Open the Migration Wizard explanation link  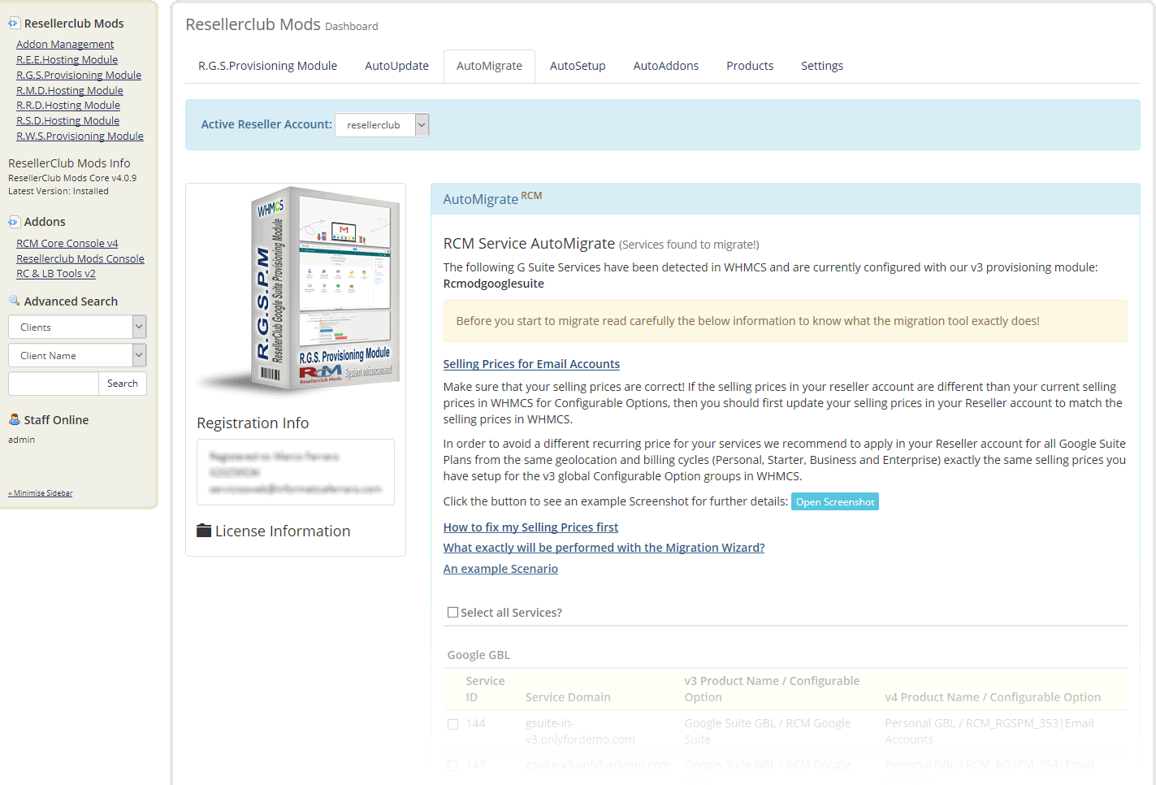tap(604, 548)
